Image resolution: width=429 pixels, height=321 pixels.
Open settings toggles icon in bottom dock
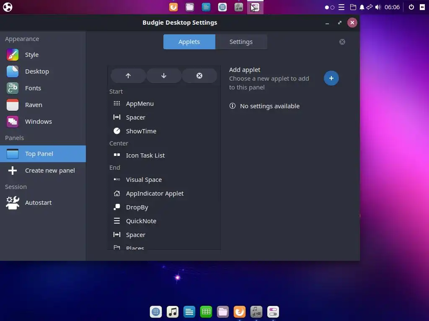pyautogui.click(x=273, y=311)
